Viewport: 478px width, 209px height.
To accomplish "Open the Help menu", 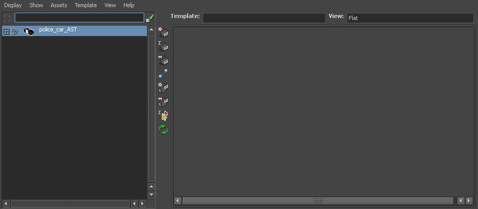I will [x=128, y=5].
